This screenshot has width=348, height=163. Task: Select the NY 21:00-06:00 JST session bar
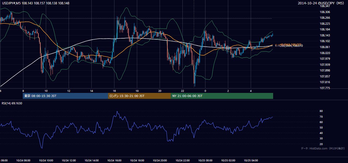click(x=222, y=96)
